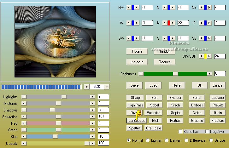229x148 pixels.
Task: Click Green slider right arrow
Action: click(x=92, y=130)
